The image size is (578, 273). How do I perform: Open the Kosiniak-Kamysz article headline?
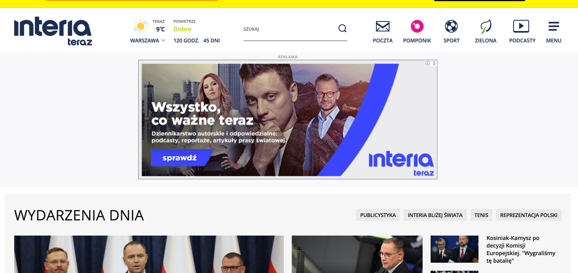point(521,249)
